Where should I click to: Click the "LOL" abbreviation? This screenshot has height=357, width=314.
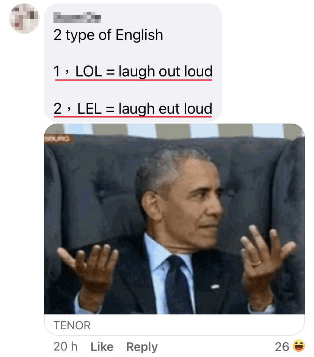[88, 71]
